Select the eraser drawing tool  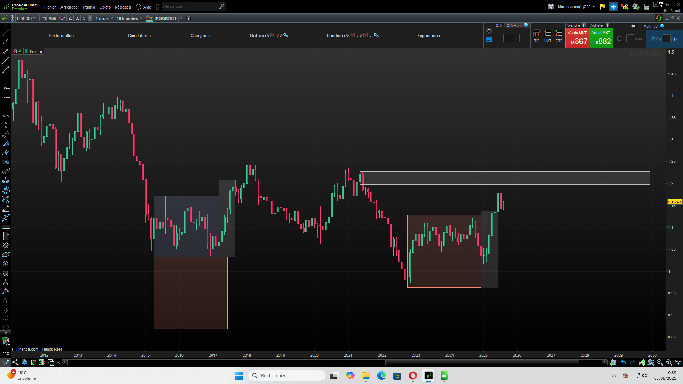(6, 208)
